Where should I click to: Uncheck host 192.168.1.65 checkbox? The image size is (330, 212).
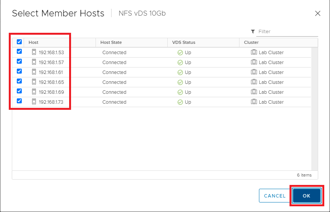(19, 81)
